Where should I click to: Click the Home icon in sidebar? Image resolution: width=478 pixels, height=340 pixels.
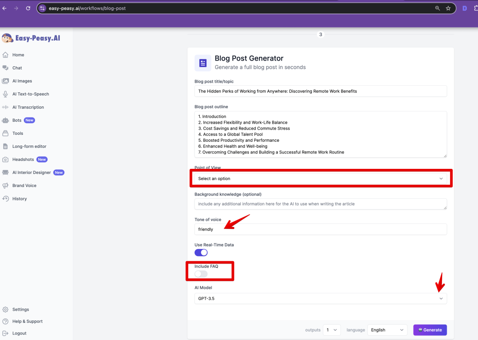[x=6, y=55]
